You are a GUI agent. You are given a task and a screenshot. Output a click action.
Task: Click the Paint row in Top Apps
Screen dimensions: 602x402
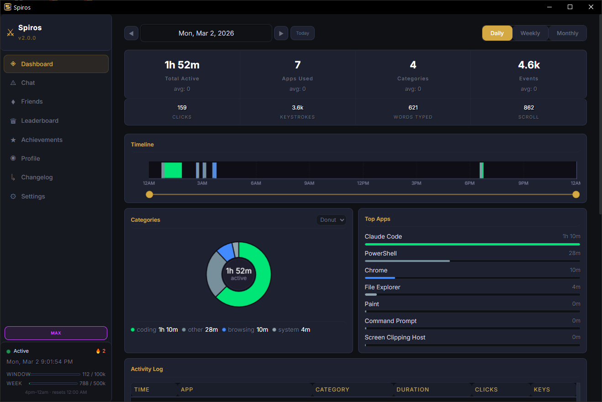pos(472,307)
